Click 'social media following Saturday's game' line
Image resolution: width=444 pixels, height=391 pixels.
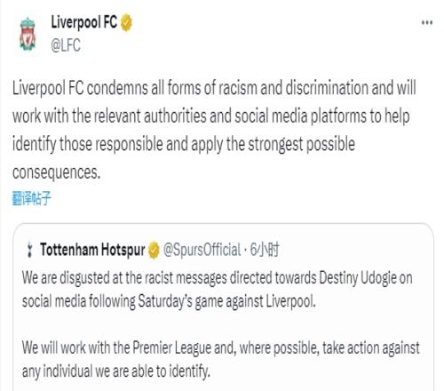pos(169,301)
